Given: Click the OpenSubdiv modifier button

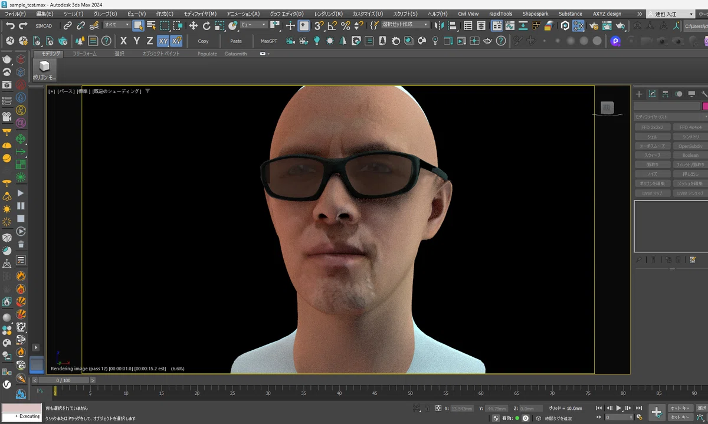Looking at the screenshot, I should (x=690, y=146).
